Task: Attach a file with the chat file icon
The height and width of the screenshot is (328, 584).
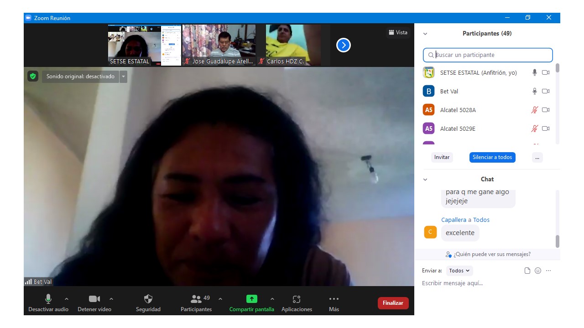Action: click(x=527, y=271)
